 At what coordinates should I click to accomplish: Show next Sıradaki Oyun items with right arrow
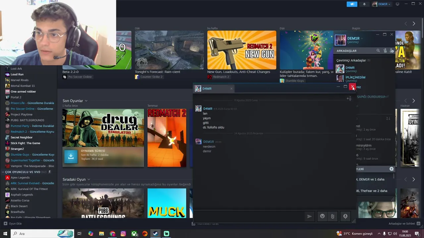[x=413, y=179]
